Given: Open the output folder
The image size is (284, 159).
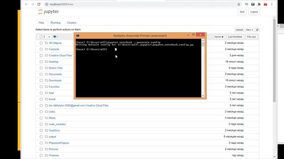Looking at the screenshot, I should click(52, 136).
